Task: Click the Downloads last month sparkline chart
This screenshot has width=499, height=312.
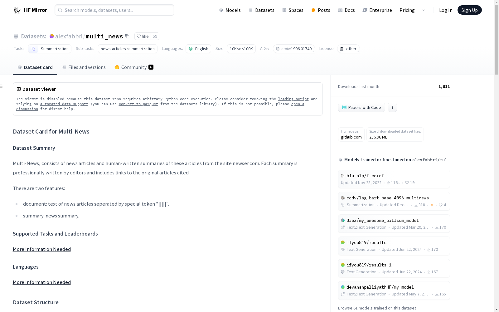Action: click(x=409, y=87)
